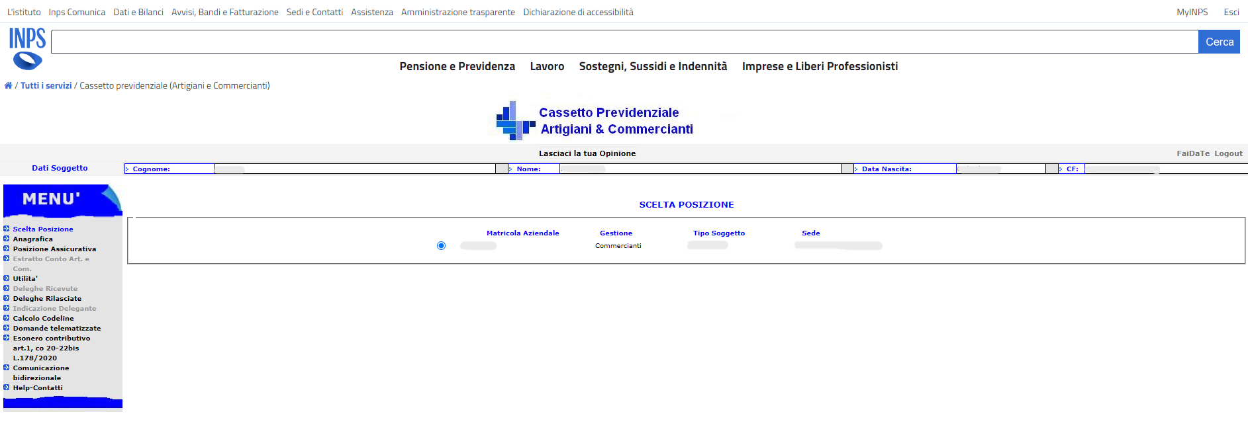Open Dichiarazione di accessibilità link

(578, 12)
